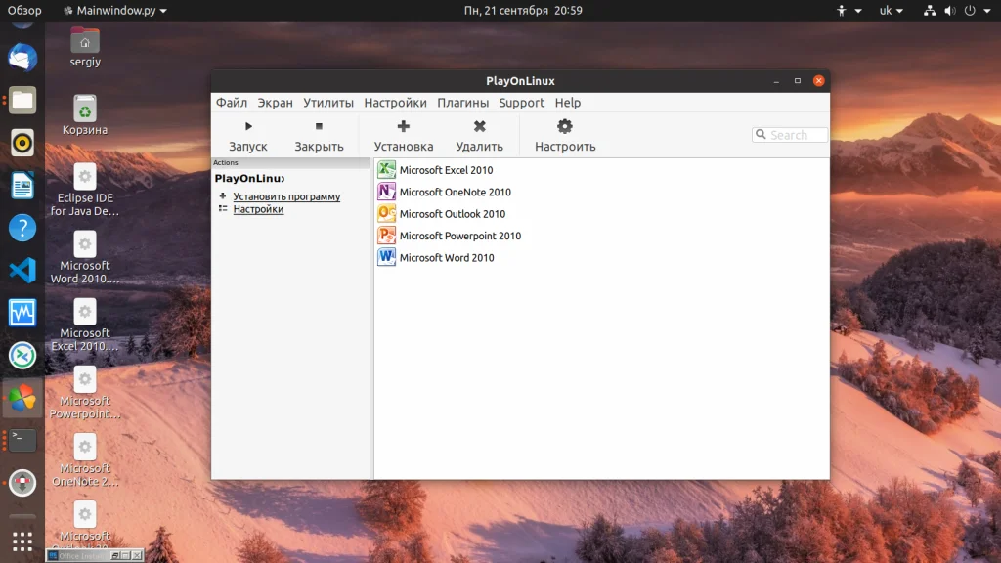
Task: Open Eclipse IDE desktop shortcut
Action: click(x=85, y=191)
